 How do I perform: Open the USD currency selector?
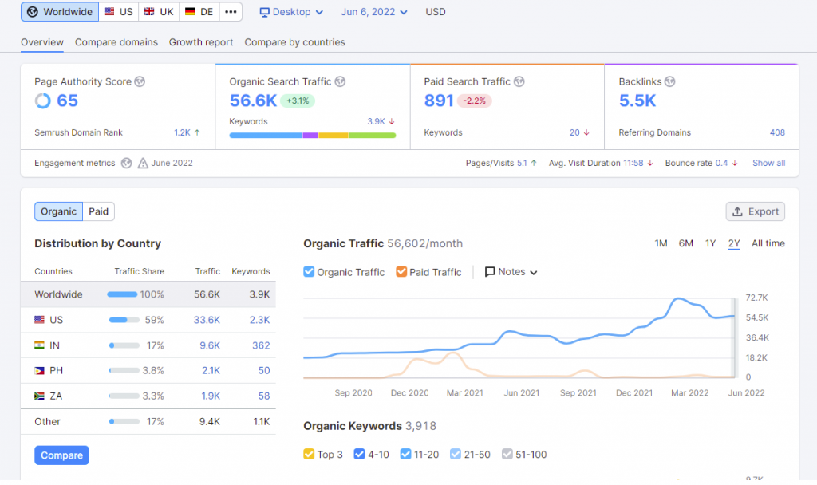436,12
